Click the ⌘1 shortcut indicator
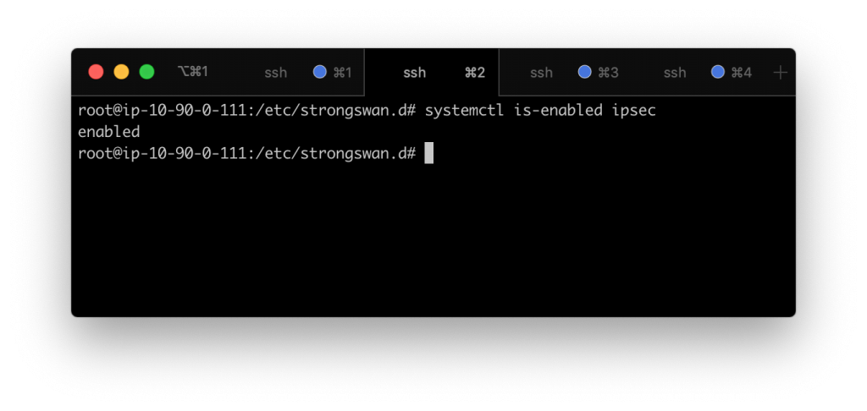Image resolution: width=867 pixels, height=411 pixels. [342, 73]
